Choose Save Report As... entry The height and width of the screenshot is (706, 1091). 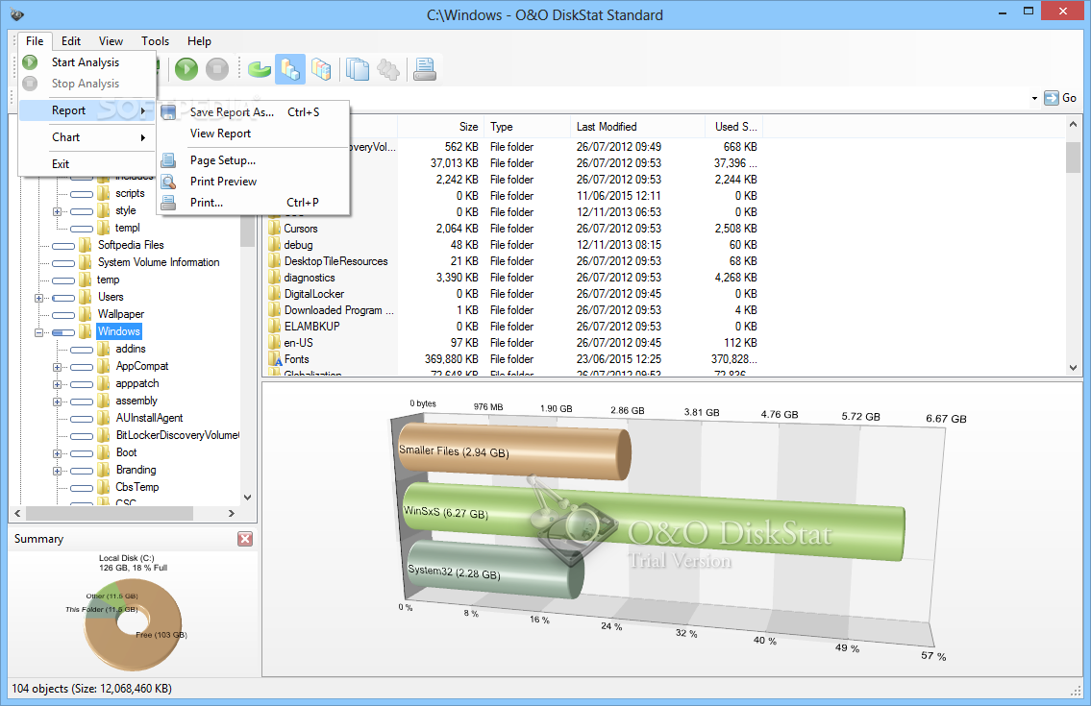coord(253,112)
